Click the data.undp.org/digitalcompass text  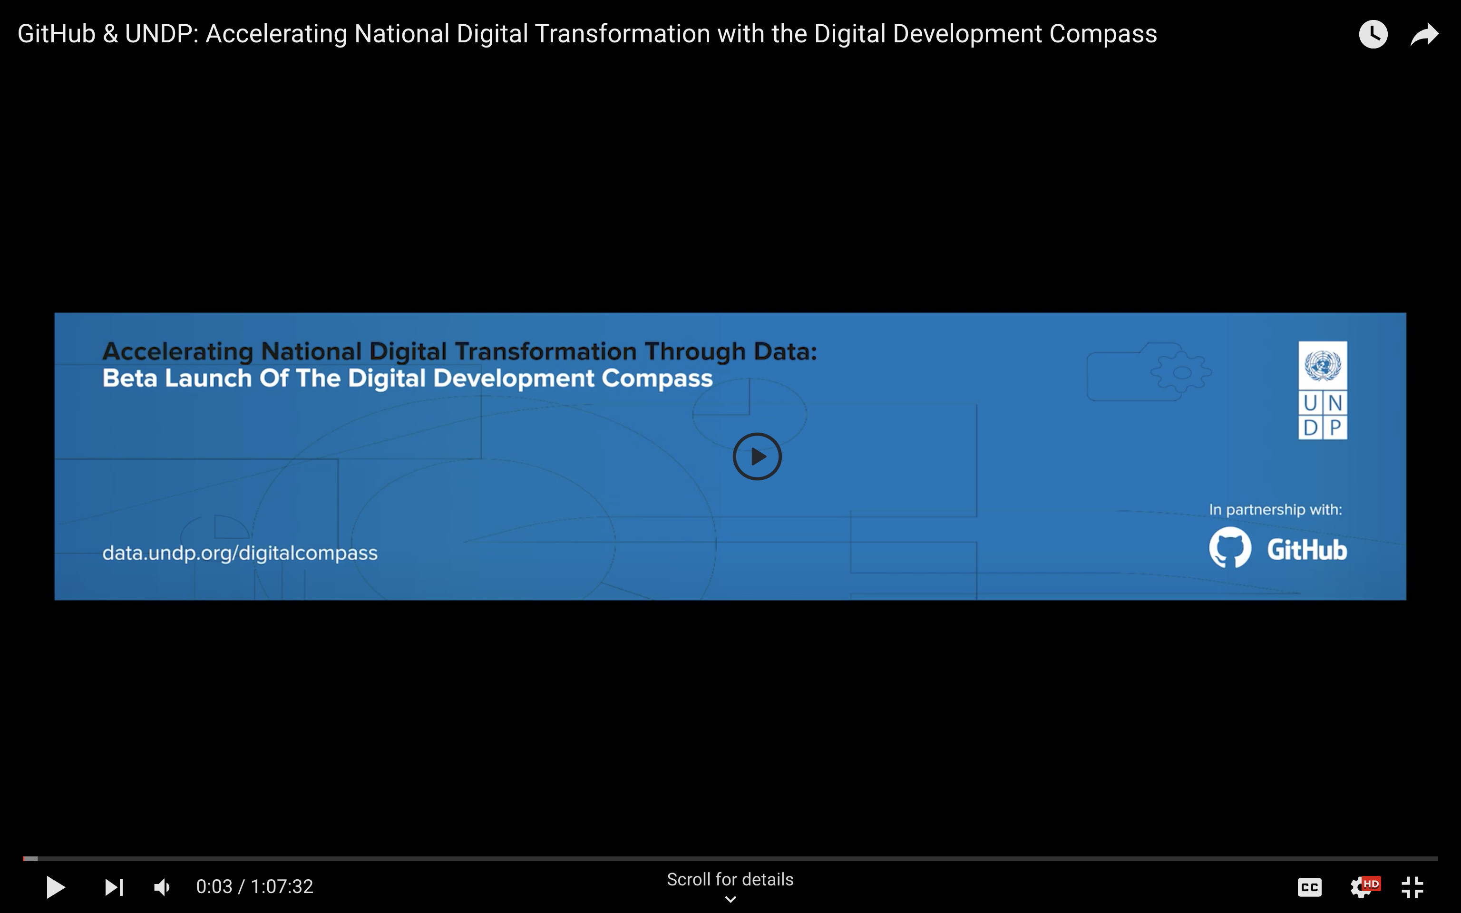pyautogui.click(x=240, y=553)
